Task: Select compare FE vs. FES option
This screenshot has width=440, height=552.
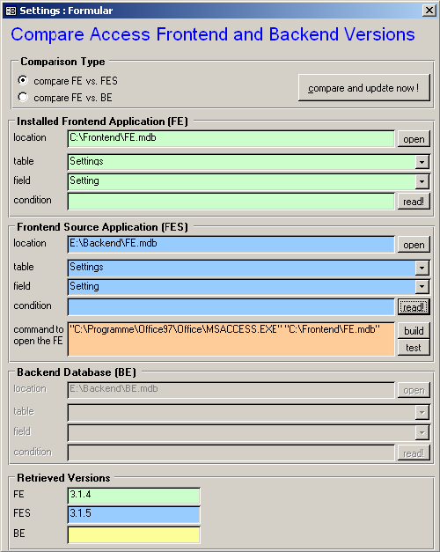Action: pos(23,81)
